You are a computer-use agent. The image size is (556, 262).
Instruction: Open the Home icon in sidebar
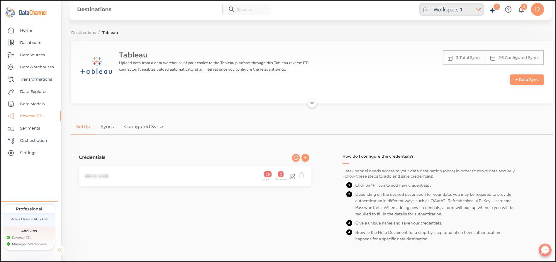(x=11, y=30)
